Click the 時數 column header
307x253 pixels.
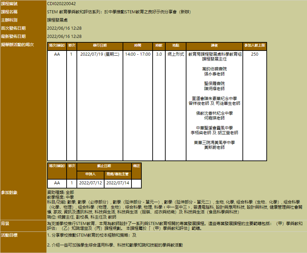tap(159, 46)
